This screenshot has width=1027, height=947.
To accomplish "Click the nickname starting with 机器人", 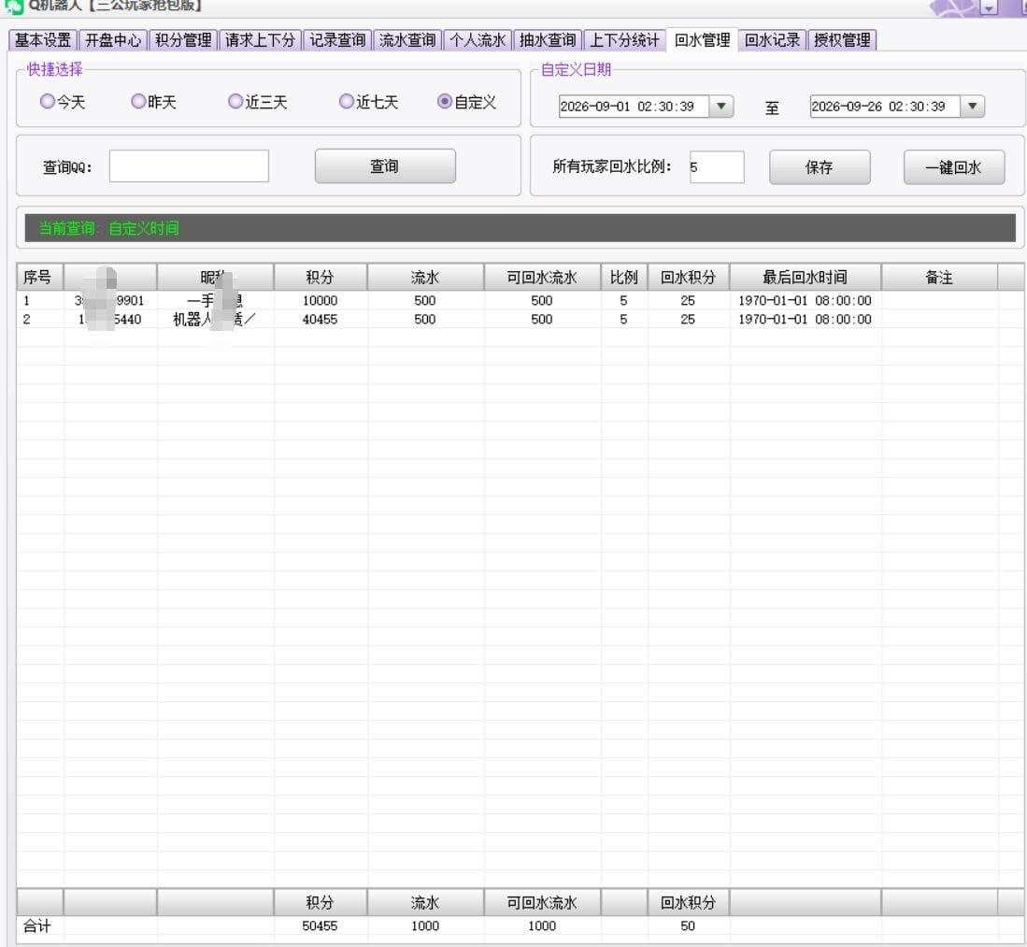I will [214, 320].
